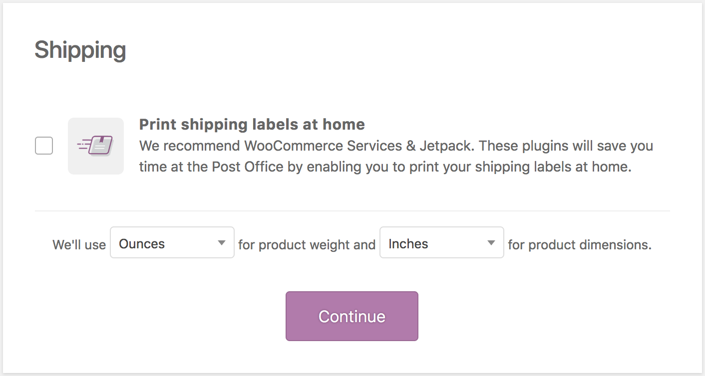Click the Shipping page heading

80,51
